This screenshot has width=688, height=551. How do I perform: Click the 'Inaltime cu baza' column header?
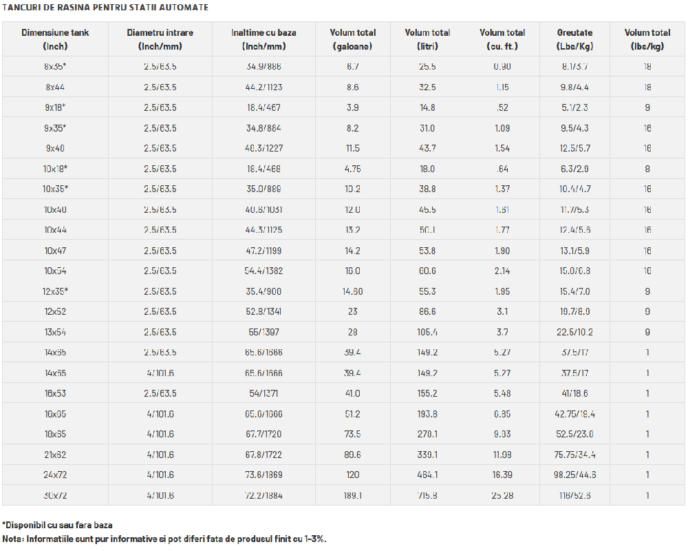pos(264,39)
